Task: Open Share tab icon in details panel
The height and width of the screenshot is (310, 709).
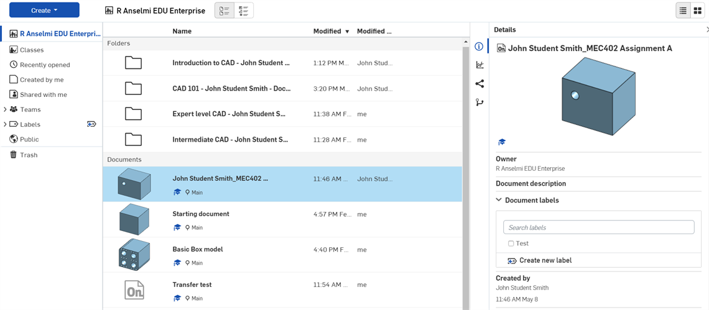Action: (x=480, y=84)
